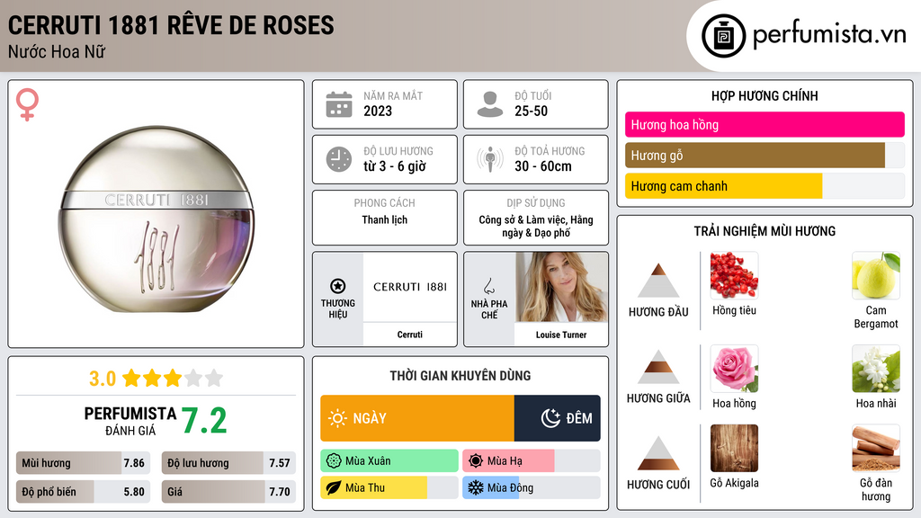Click the nose icon above Nhà pha chế
921x518 pixels.
click(x=488, y=286)
